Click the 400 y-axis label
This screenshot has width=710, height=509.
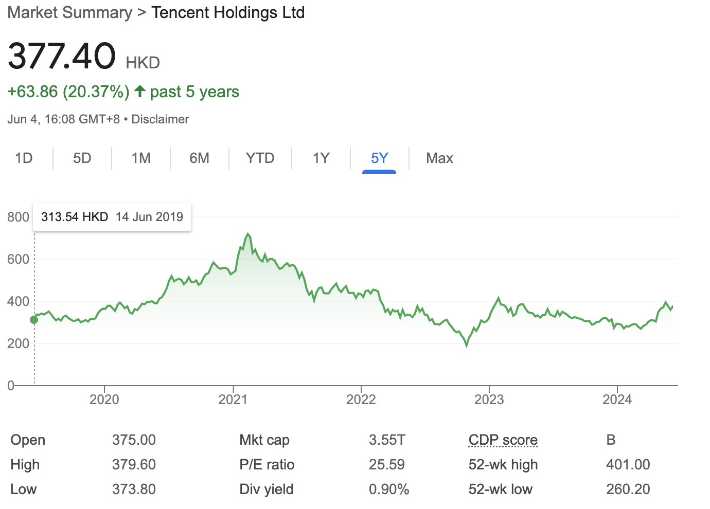(x=18, y=301)
